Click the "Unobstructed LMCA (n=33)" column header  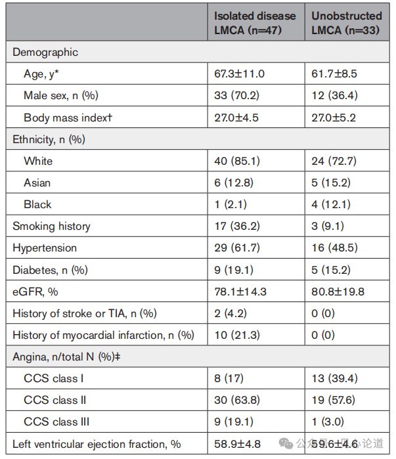[346, 22]
